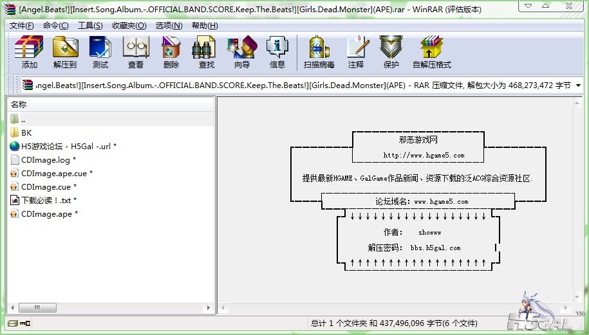Open the 文件(F) menu
The image size is (589, 335).
click(21, 26)
